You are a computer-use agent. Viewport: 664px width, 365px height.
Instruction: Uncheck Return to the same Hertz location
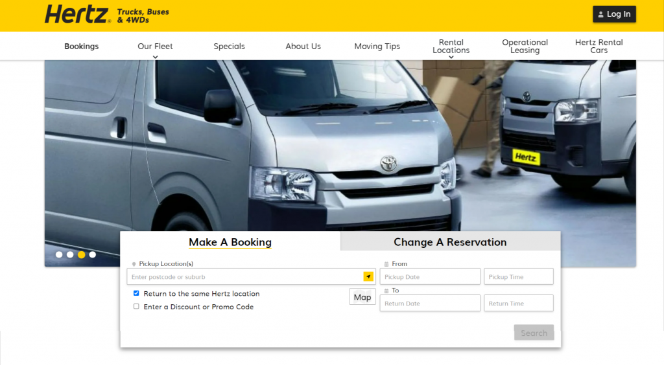point(136,293)
